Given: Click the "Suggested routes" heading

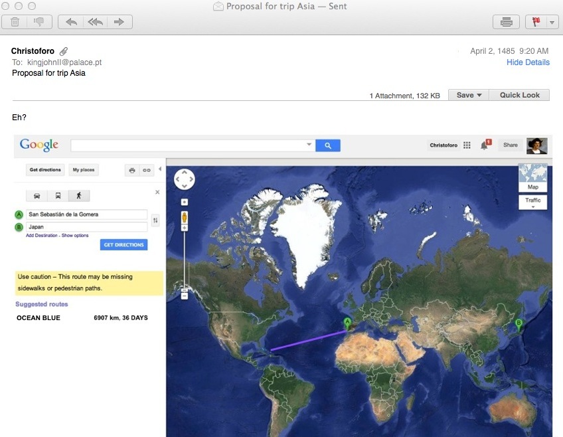Looking at the screenshot, I should point(42,304).
